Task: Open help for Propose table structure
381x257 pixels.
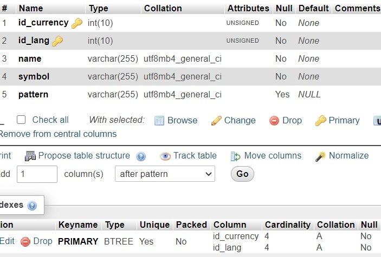Action: [141, 156]
